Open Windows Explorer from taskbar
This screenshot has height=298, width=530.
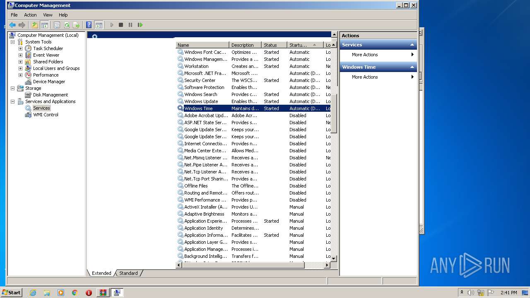point(47,293)
